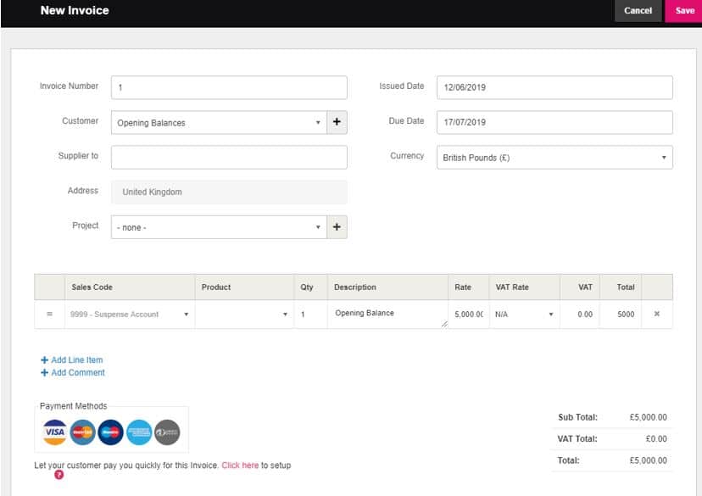Open the Customer dropdown
This screenshot has width=702, height=496.
point(219,122)
